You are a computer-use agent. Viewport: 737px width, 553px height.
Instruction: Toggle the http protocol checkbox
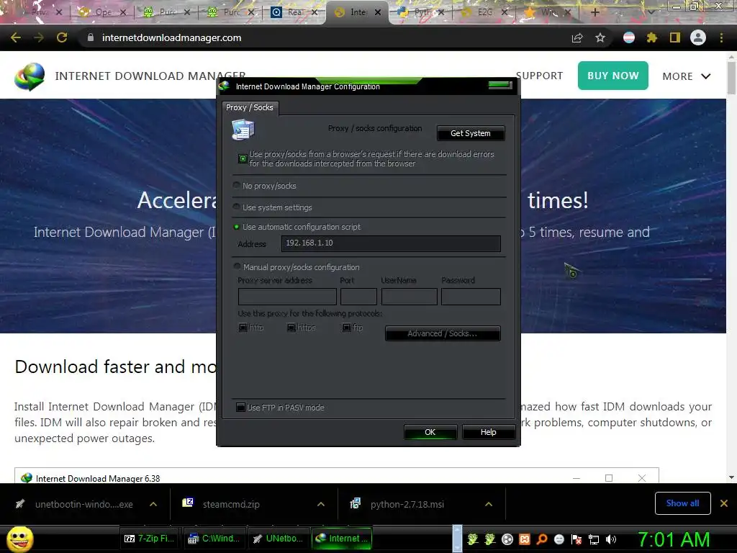click(243, 328)
